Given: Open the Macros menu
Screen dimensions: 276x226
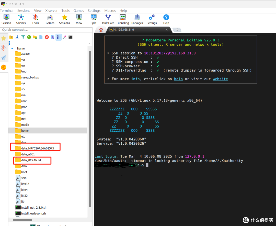Looking at the screenshot, I should pos(110,11).
